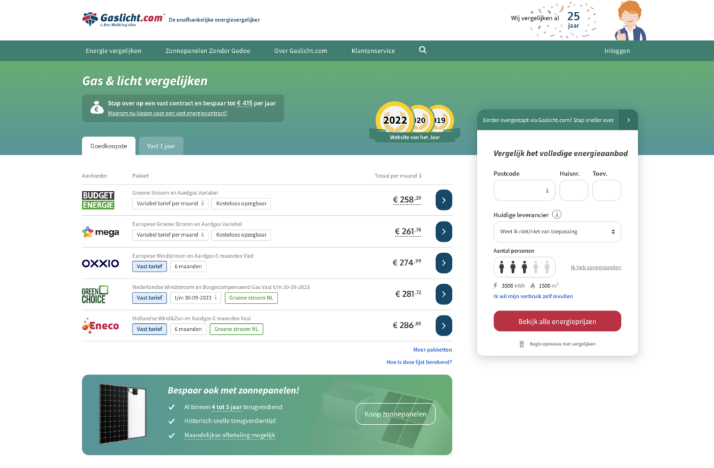
Task: Open Over Gaslicht.com menu
Action: 301,50
